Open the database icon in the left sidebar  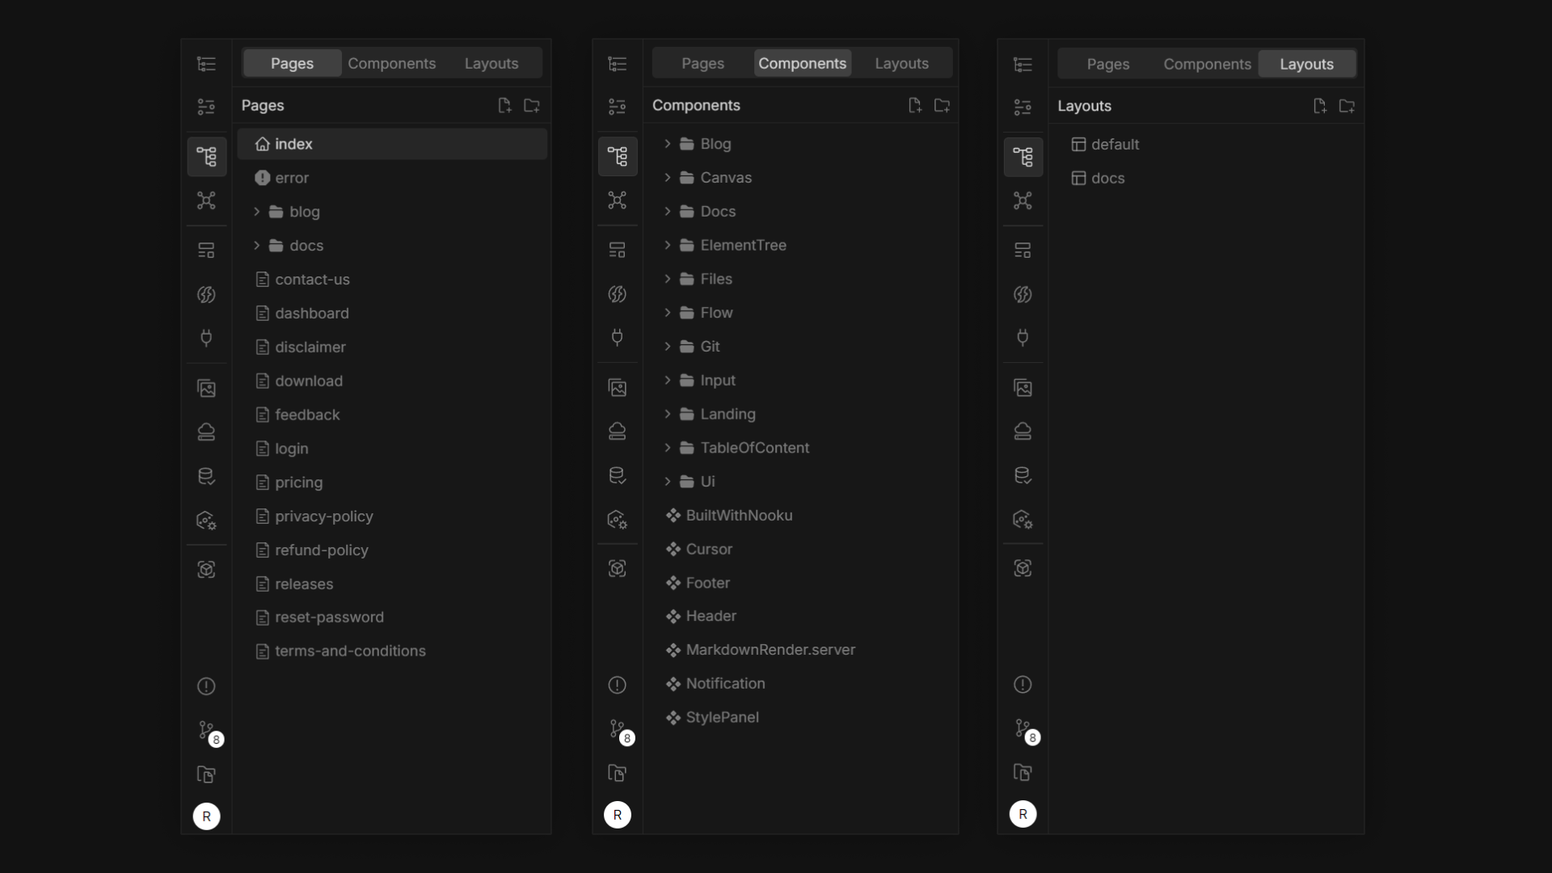click(x=207, y=475)
